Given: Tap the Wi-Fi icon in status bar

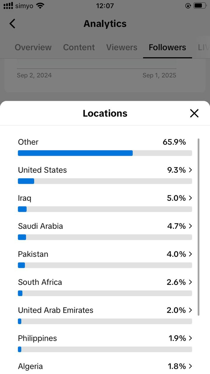Looking at the screenshot, I should tap(40, 6).
